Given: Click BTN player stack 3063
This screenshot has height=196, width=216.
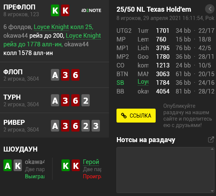Looking at the screenshot, I should pyautogui.click(x=163, y=74).
